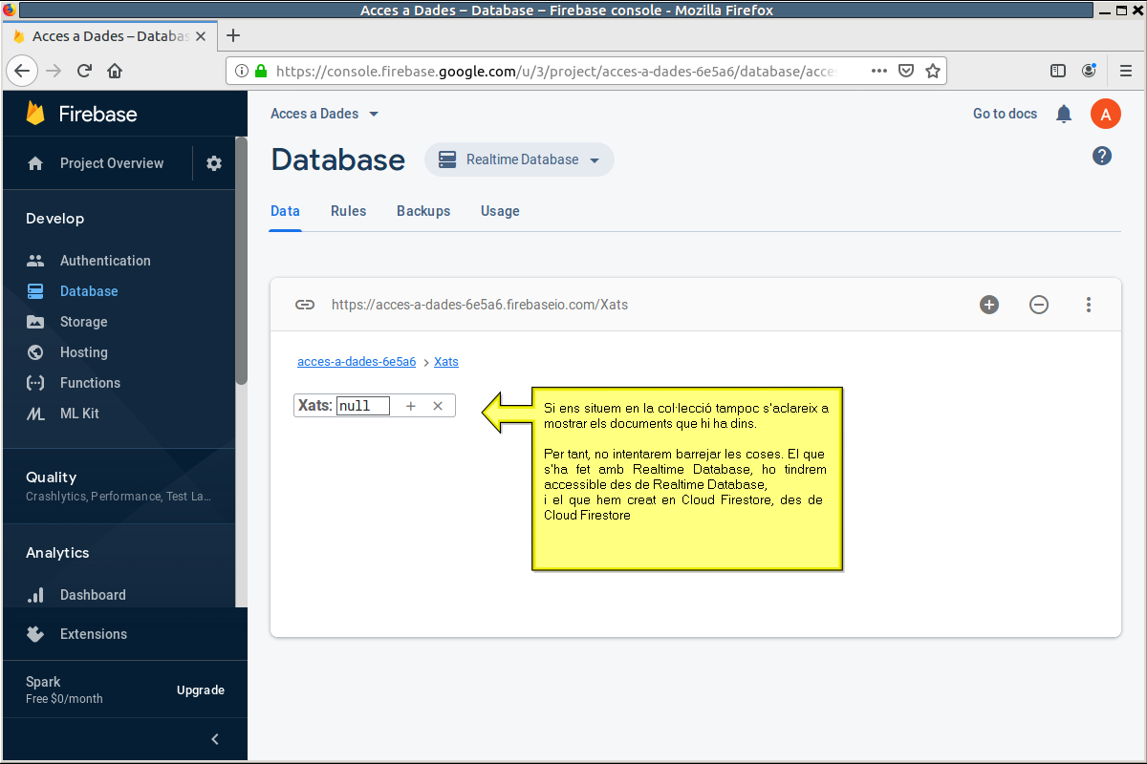Click the Firefox forward button
This screenshot has width=1147, height=764.
54,71
